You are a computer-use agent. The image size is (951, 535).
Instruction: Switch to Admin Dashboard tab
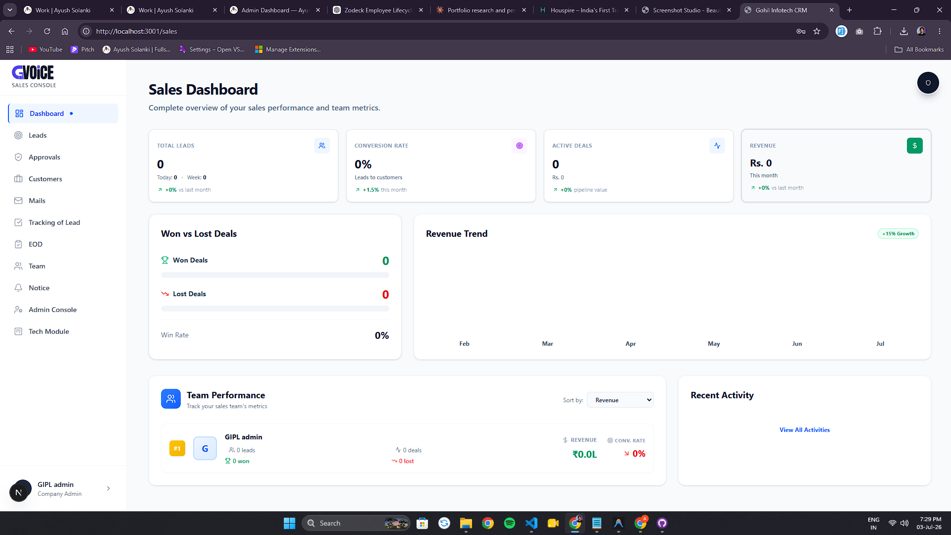tap(275, 10)
